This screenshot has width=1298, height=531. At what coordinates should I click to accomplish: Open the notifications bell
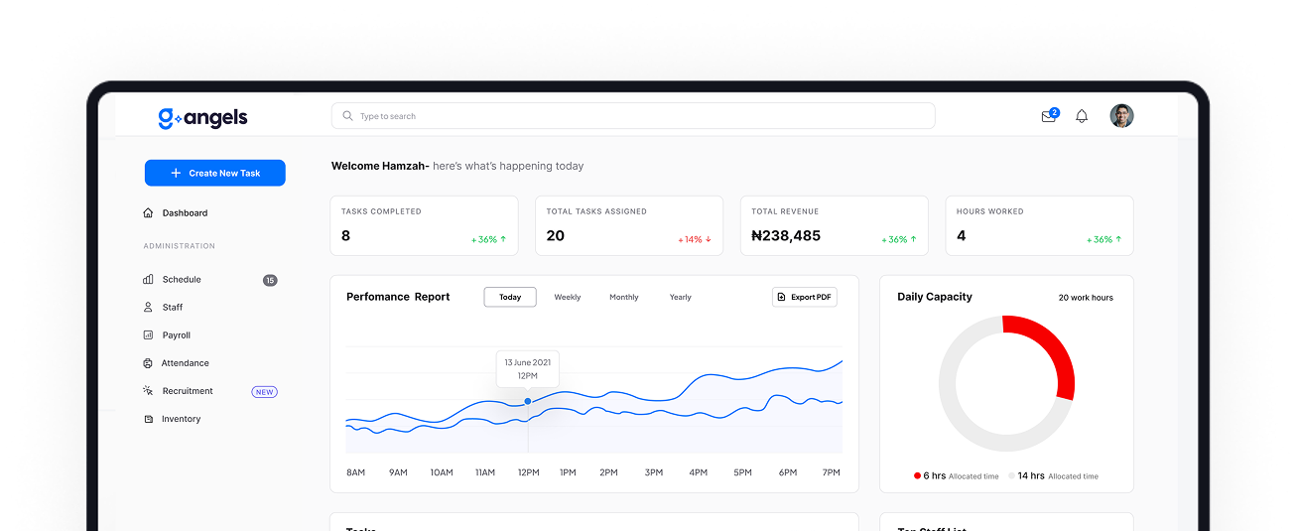pyautogui.click(x=1082, y=116)
